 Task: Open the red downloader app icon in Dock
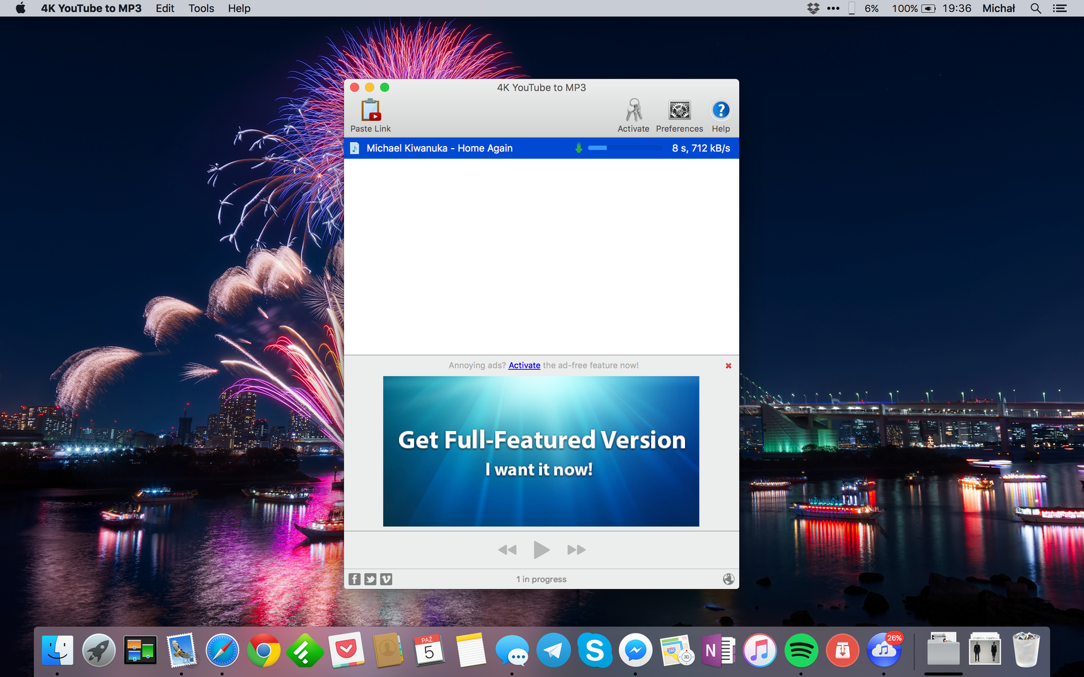843,651
